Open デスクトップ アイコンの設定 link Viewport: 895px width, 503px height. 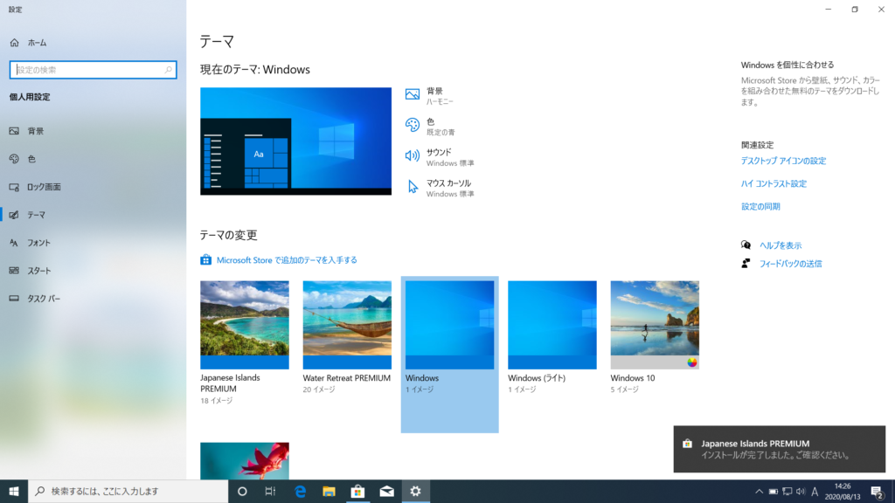(x=783, y=161)
